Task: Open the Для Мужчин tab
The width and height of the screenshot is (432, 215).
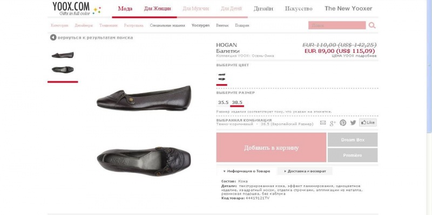Action: [196, 9]
